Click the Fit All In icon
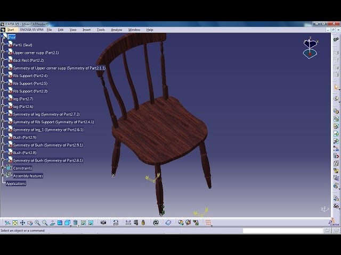 (x=15, y=223)
